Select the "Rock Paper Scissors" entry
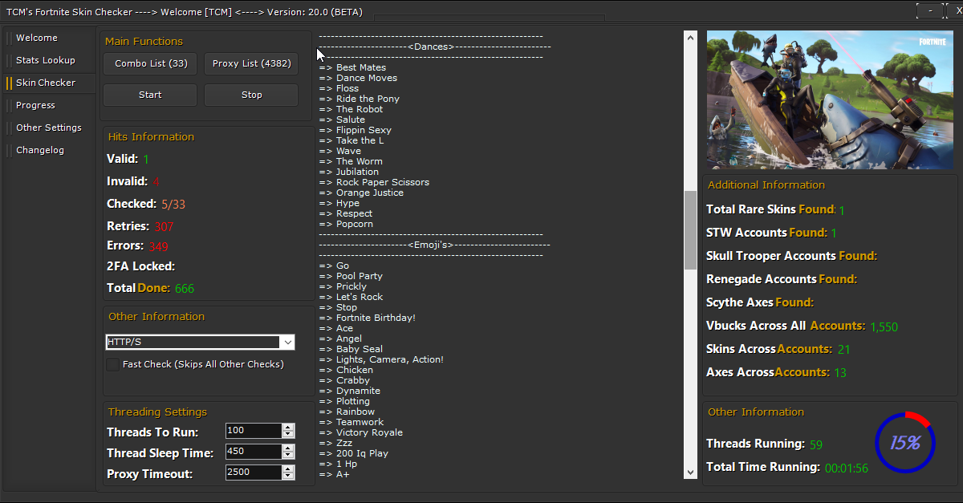The height and width of the screenshot is (503, 963). [x=374, y=182]
